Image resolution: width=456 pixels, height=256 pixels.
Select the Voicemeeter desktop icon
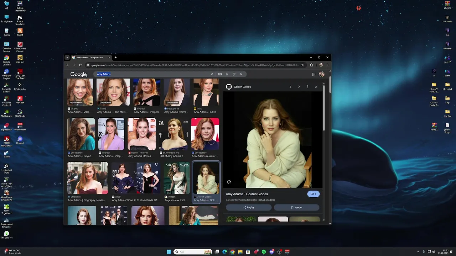coord(20,126)
